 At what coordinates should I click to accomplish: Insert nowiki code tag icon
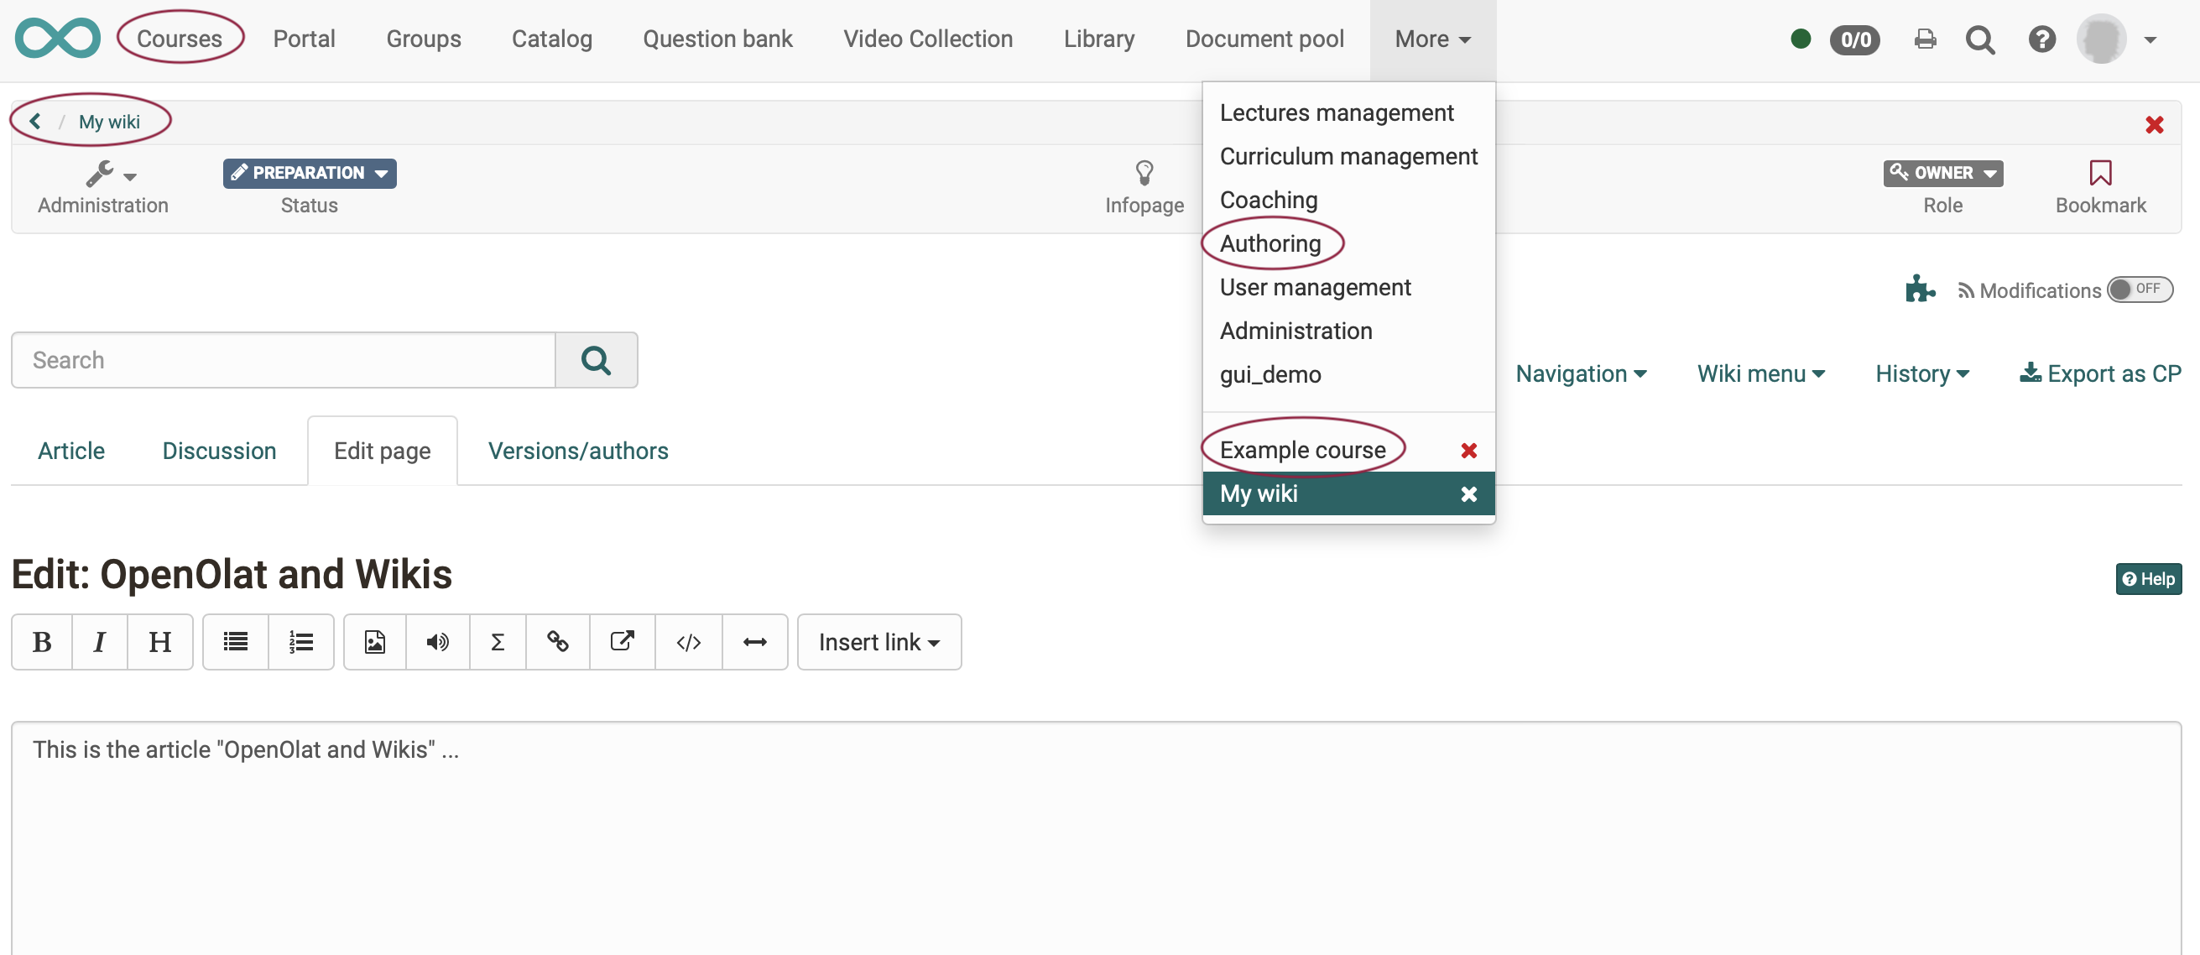coord(688,641)
